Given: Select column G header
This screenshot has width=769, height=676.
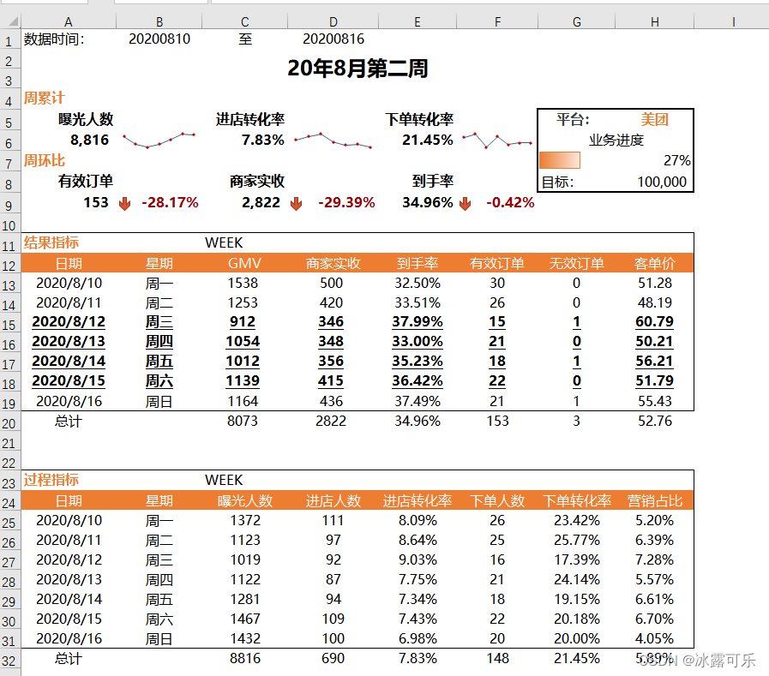Looking at the screenshot, I should click(x=577, y=21).
